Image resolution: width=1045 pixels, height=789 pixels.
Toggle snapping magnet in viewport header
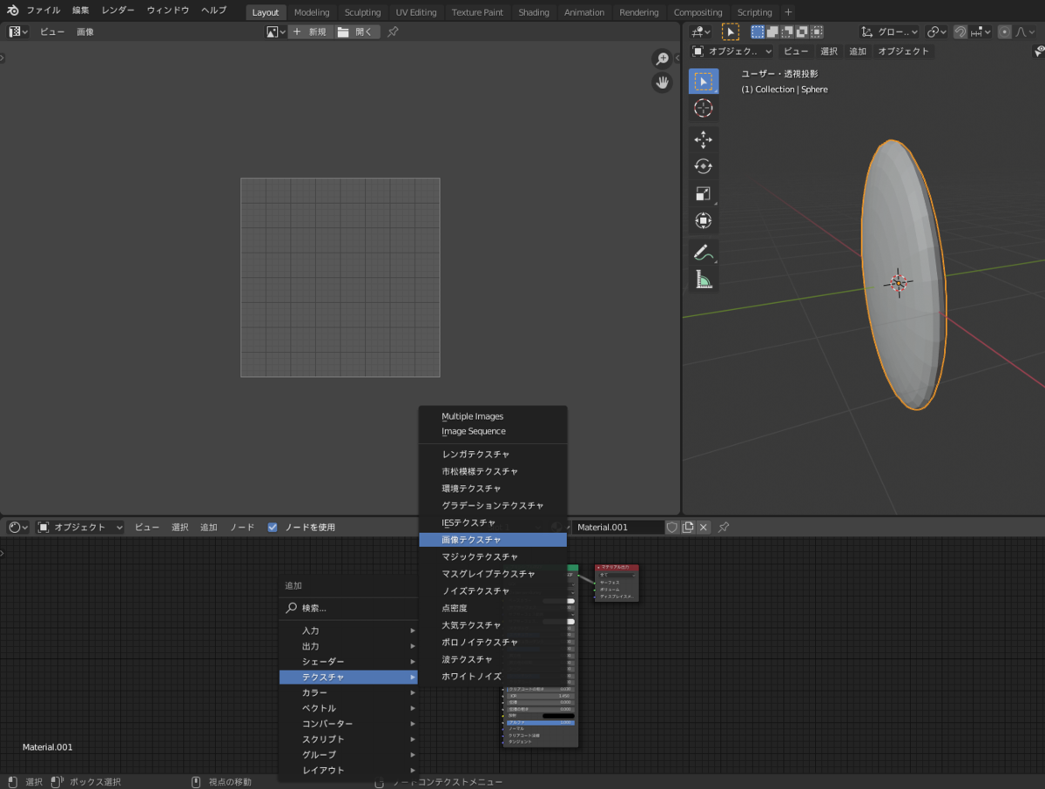[960, 31]
